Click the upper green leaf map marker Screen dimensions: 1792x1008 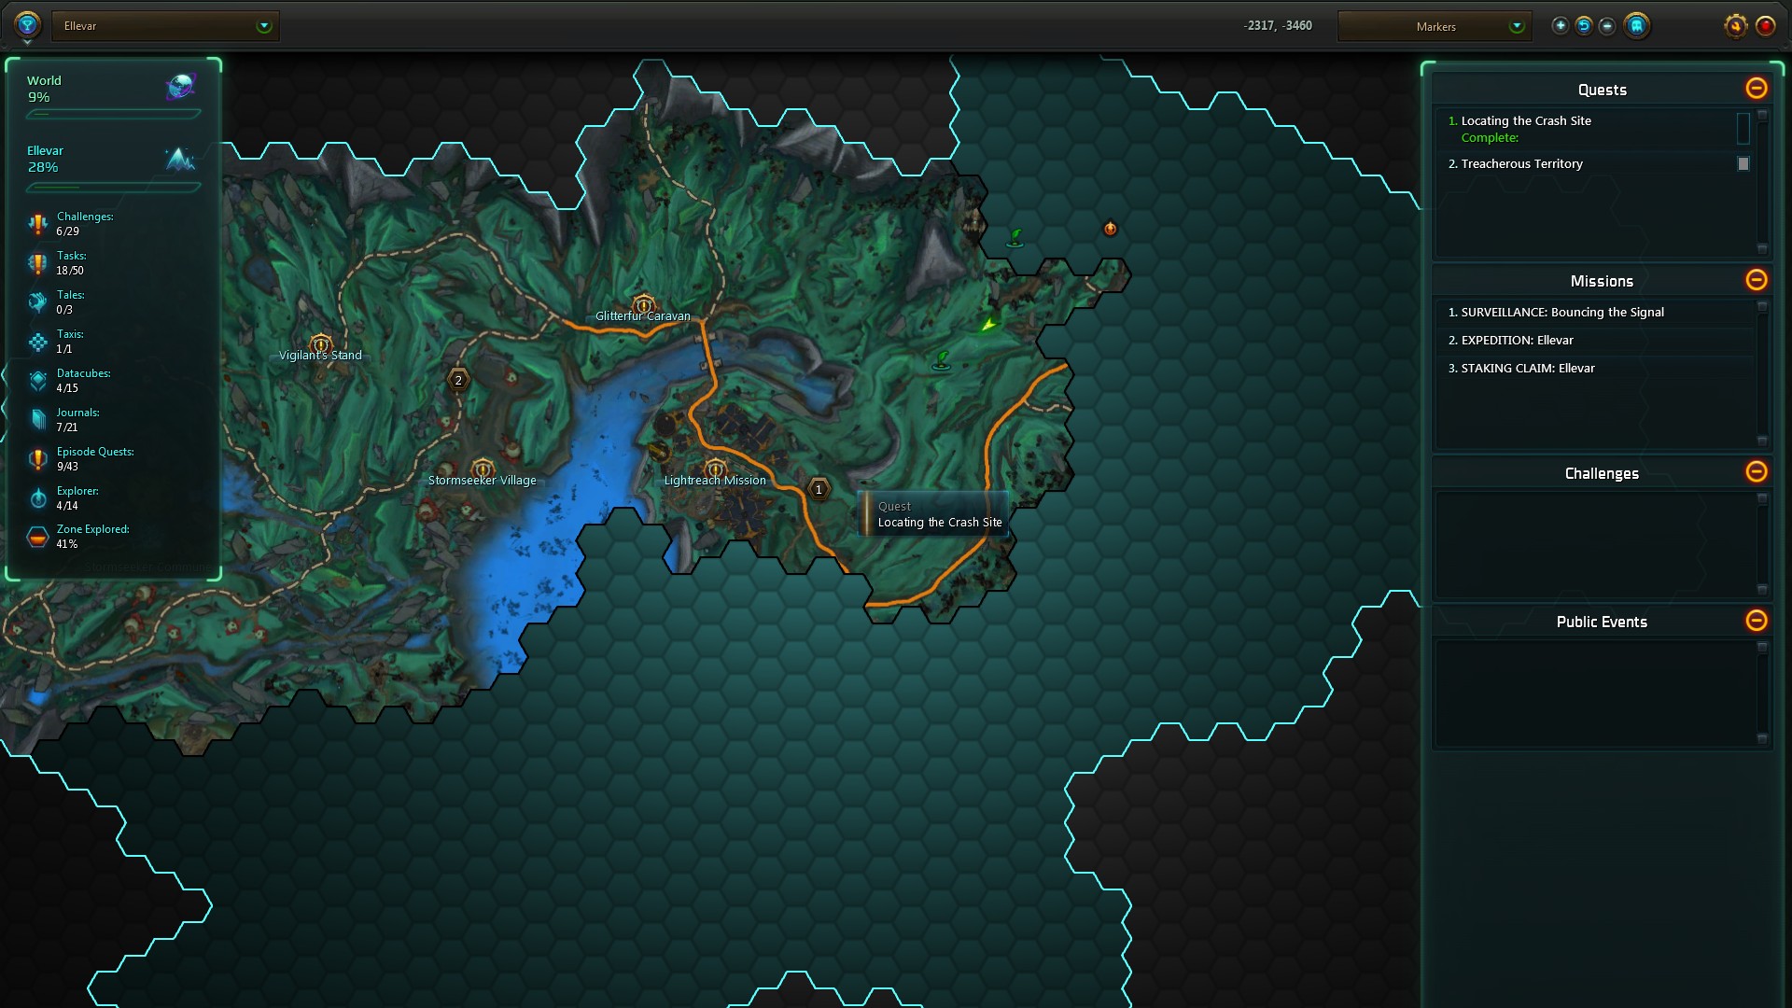pyautogui.click(x=1015, y=238)
